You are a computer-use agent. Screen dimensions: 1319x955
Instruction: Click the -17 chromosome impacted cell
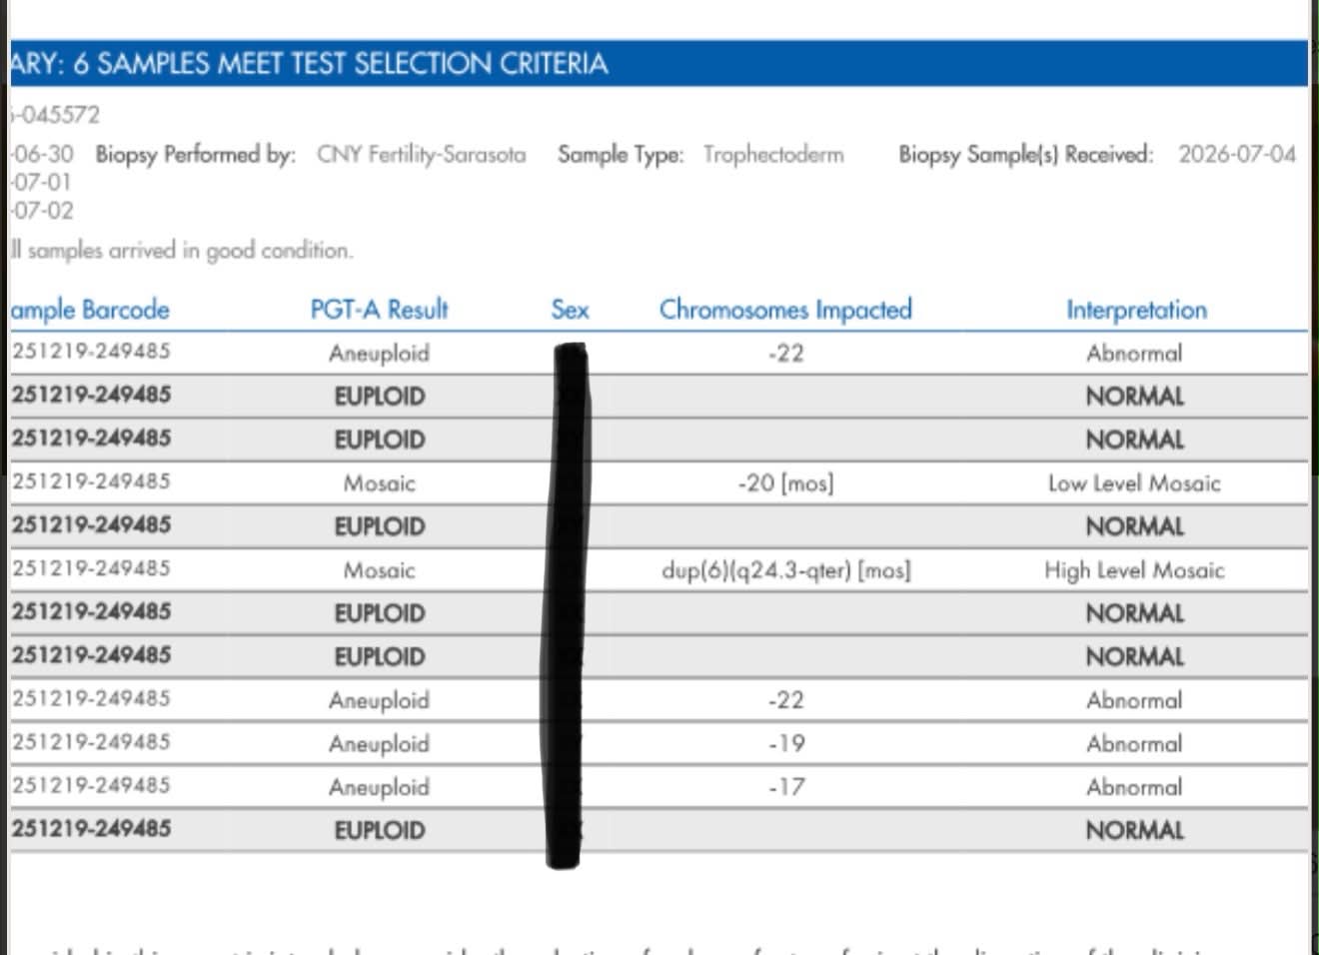click(x=786, y=787)
